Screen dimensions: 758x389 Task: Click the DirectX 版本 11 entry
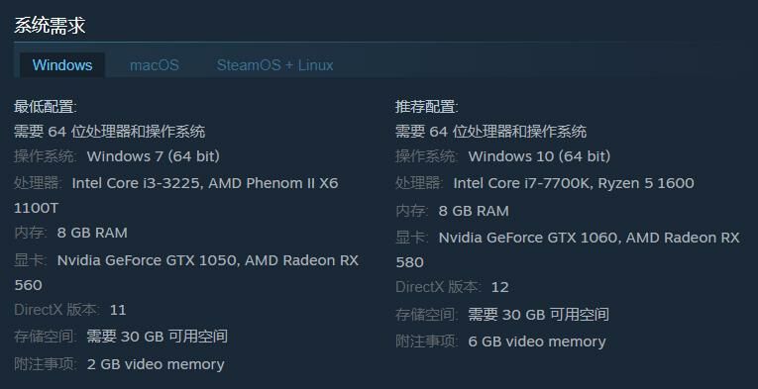pos(70,310)
